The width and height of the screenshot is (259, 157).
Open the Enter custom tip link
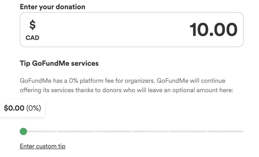coord(42,146)
